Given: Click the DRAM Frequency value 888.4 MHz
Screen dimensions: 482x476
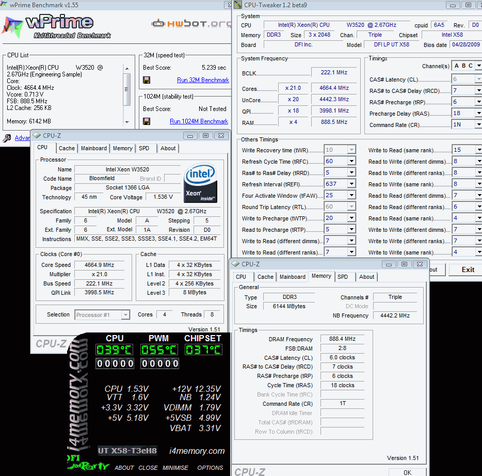Looking at the screenshot, I should point(342,339).
